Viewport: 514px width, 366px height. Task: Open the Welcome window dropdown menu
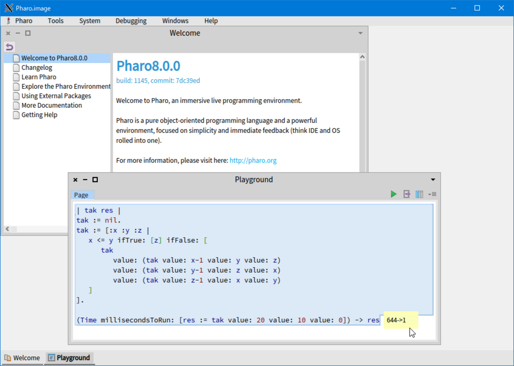[360, 33]
